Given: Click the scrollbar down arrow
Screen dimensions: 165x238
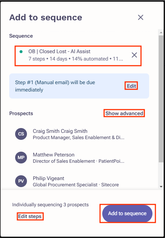Looking at the screenshot, I should tap(161, 187).
